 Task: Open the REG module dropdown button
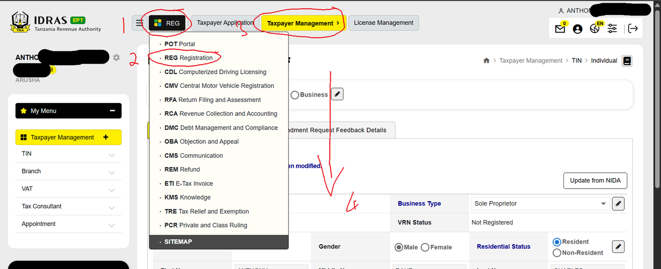[167, 23]
